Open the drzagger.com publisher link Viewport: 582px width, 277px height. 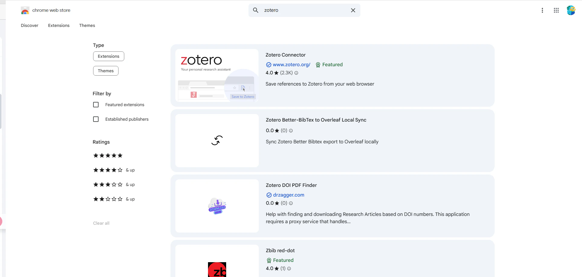(288, 195)
